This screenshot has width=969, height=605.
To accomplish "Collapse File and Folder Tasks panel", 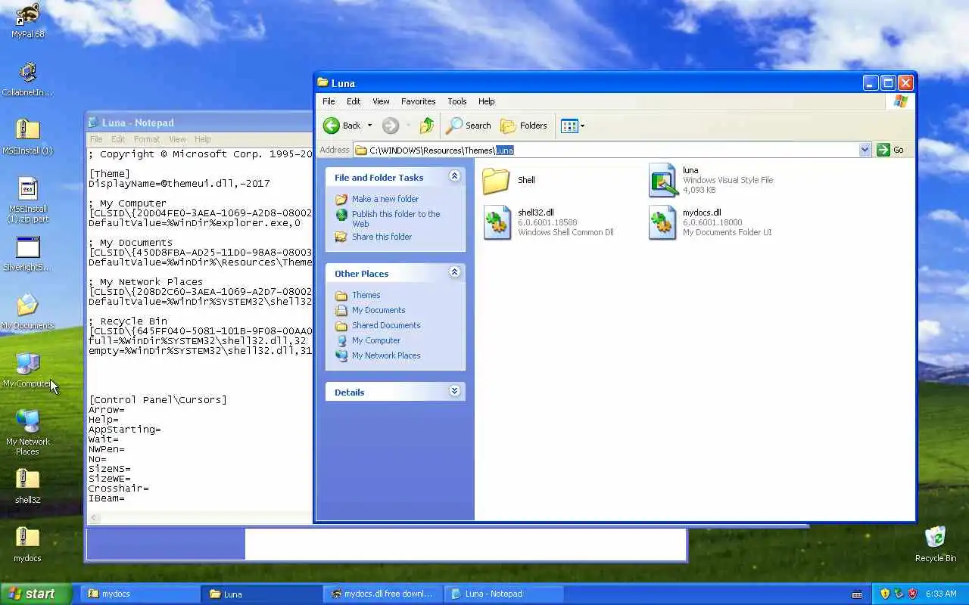I will 454,176.
